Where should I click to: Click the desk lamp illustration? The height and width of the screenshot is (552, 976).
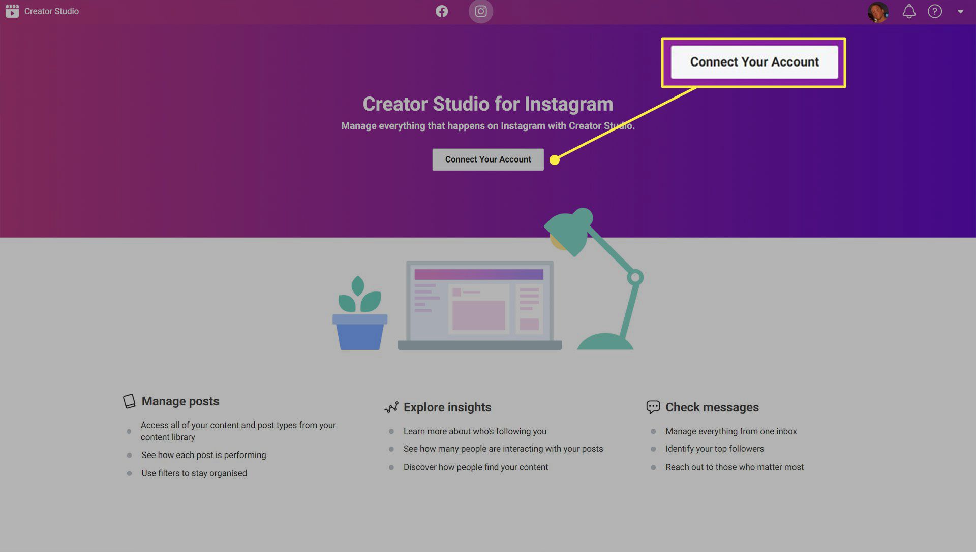(x=595, y=279)
